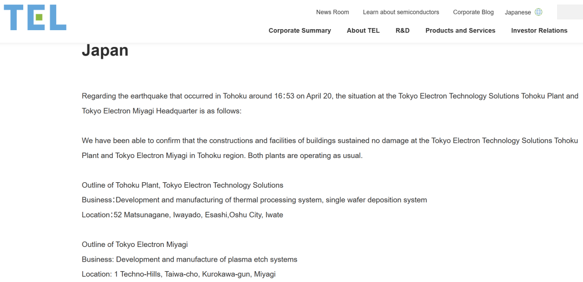Click business line about thermal processing system
Image resolution: width=583 pixels, height=282 pixels.
tap(254, 200)
